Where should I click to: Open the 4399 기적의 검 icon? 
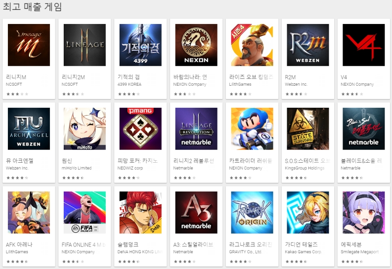141,45
